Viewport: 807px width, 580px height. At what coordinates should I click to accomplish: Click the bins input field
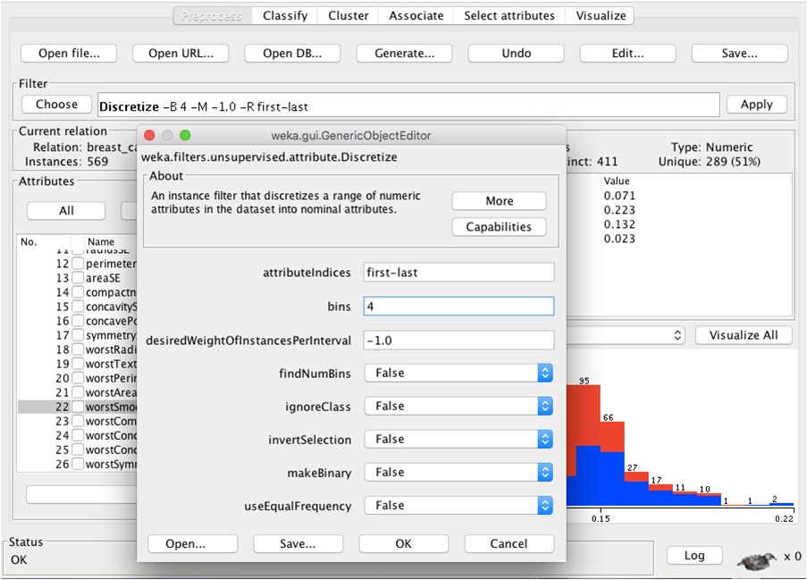(x=458, y=307)
